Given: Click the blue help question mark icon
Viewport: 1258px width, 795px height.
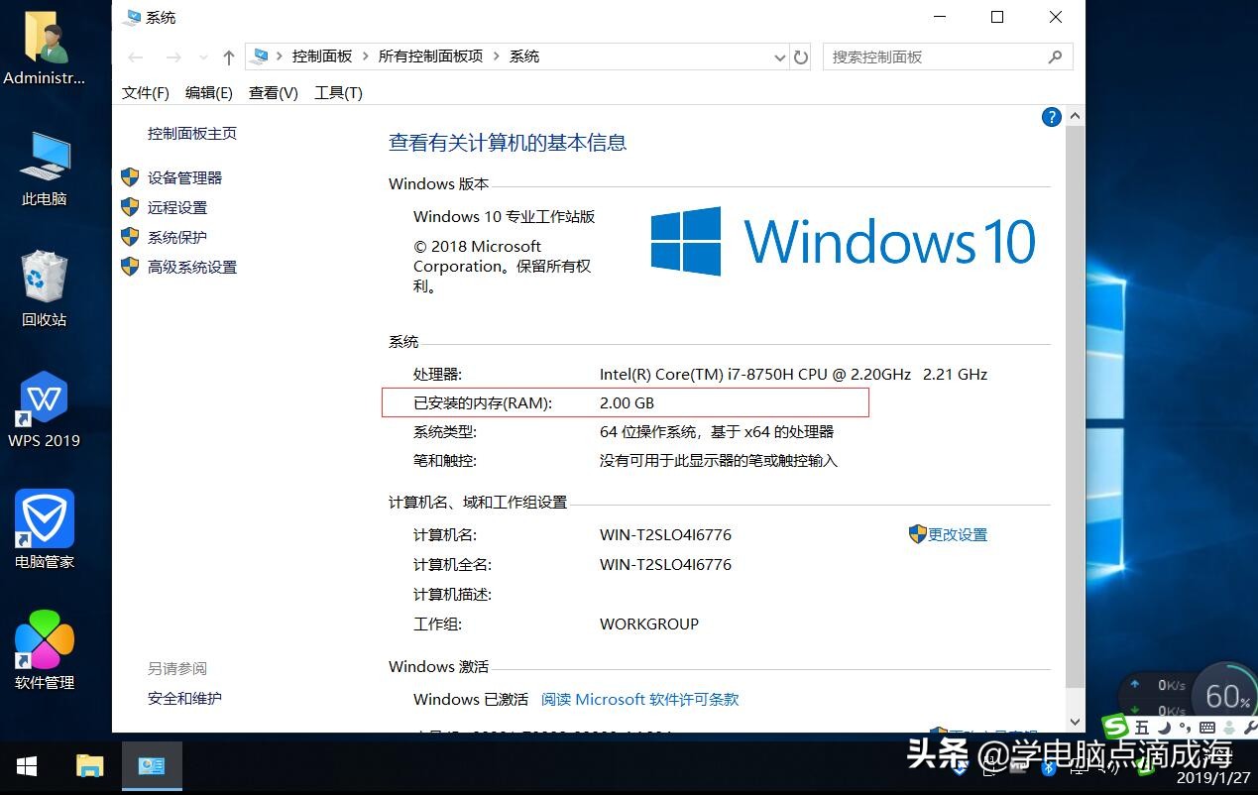Looking at the screenshot, I should tap(1051, 117).
